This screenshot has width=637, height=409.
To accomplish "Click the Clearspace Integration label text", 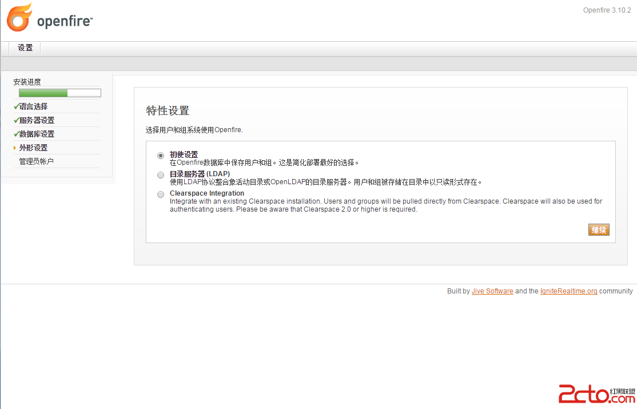I will click(x=207, y=193).
